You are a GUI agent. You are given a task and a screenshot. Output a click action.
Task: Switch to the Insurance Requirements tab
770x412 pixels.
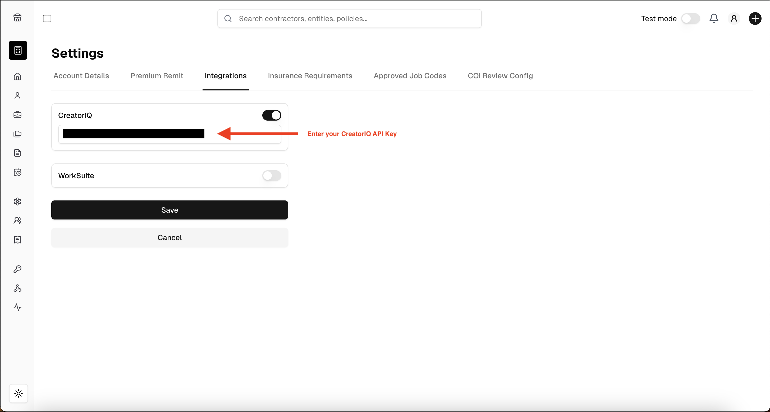pyautogui.click(x=310, y=76)
